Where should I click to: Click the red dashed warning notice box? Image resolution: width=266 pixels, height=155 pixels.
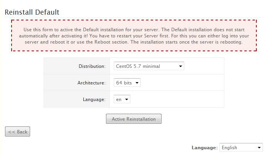[x=134, y=35]
